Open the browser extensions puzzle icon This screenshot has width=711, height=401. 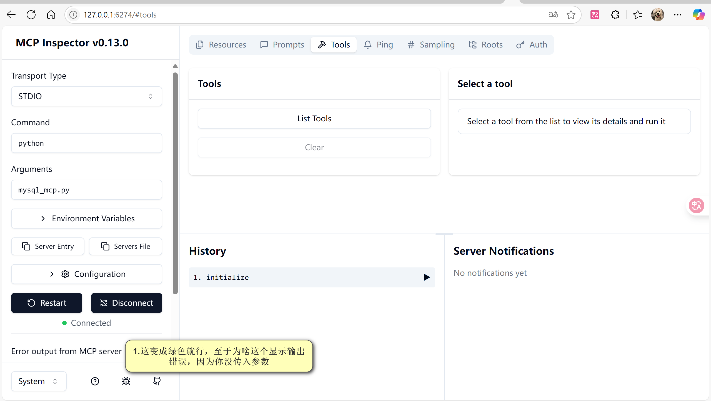click(615, 15)
